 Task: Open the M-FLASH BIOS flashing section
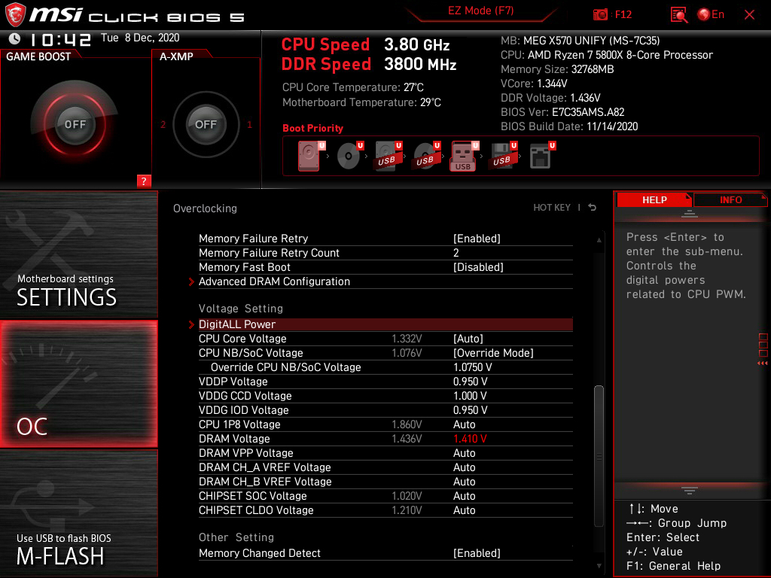(x=78, y=513)
